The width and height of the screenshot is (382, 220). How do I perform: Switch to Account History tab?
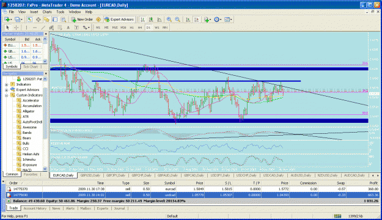tap(35, 208)
